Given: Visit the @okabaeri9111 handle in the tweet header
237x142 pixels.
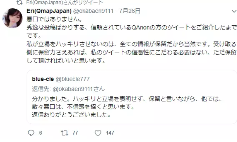Looking at the screenshot, I should [x=93, y=11].
